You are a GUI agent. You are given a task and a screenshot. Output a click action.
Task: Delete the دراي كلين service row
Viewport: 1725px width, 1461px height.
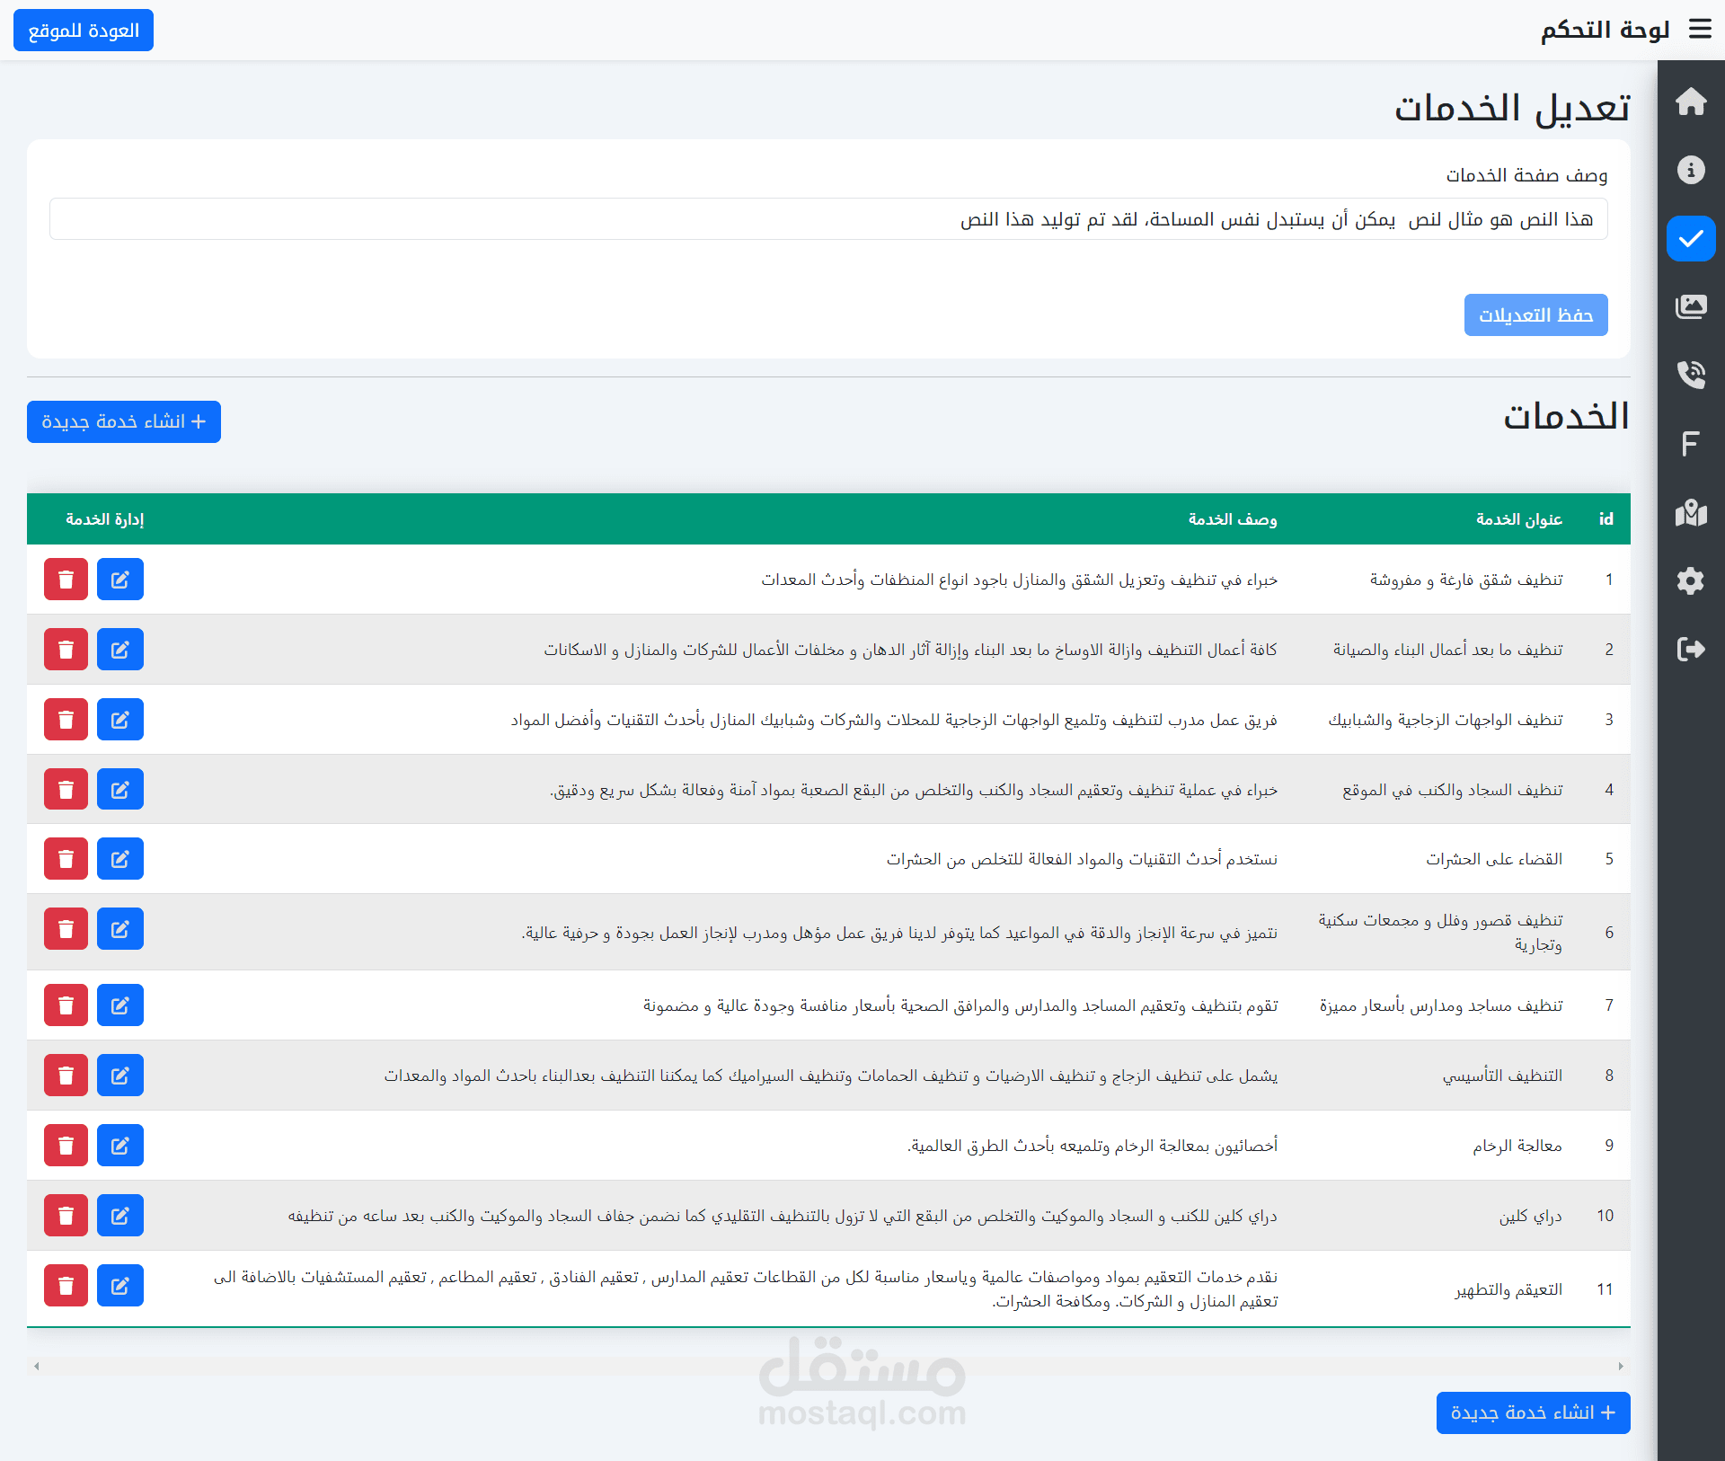pyautogui.click(x=66, y=1216)
